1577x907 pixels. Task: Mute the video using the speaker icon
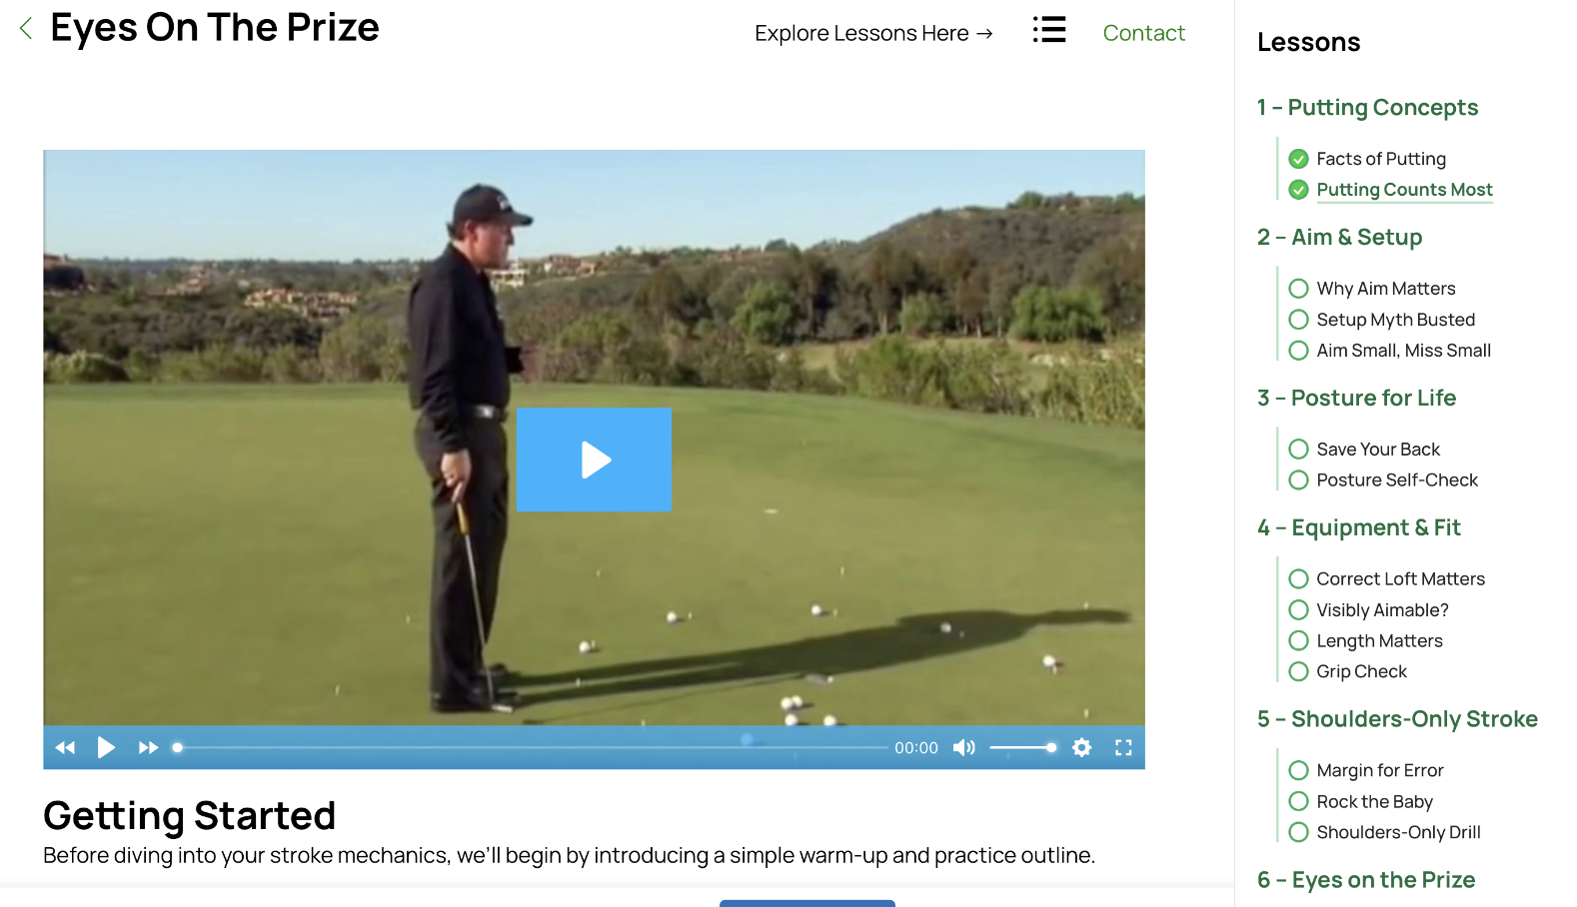[964, 747]
